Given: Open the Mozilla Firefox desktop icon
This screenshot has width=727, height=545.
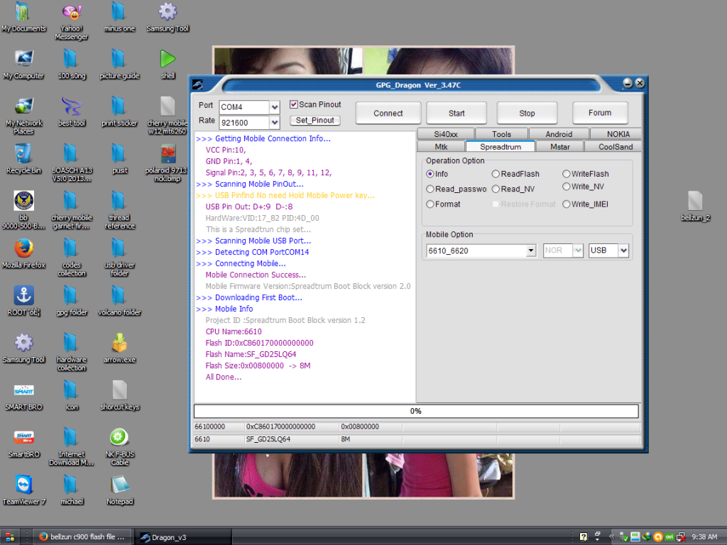Looking at the screenshot, I should click(23, 248).
